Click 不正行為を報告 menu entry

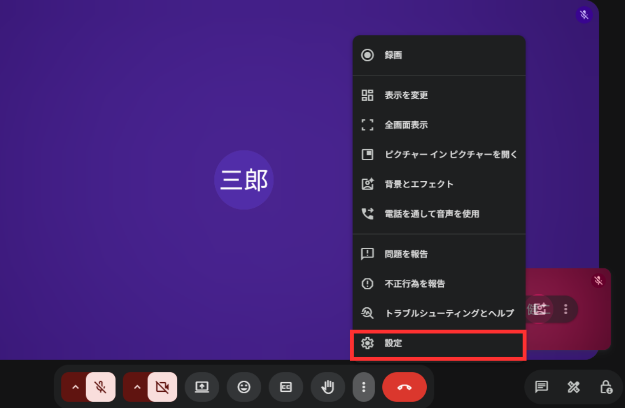(439, 283)
